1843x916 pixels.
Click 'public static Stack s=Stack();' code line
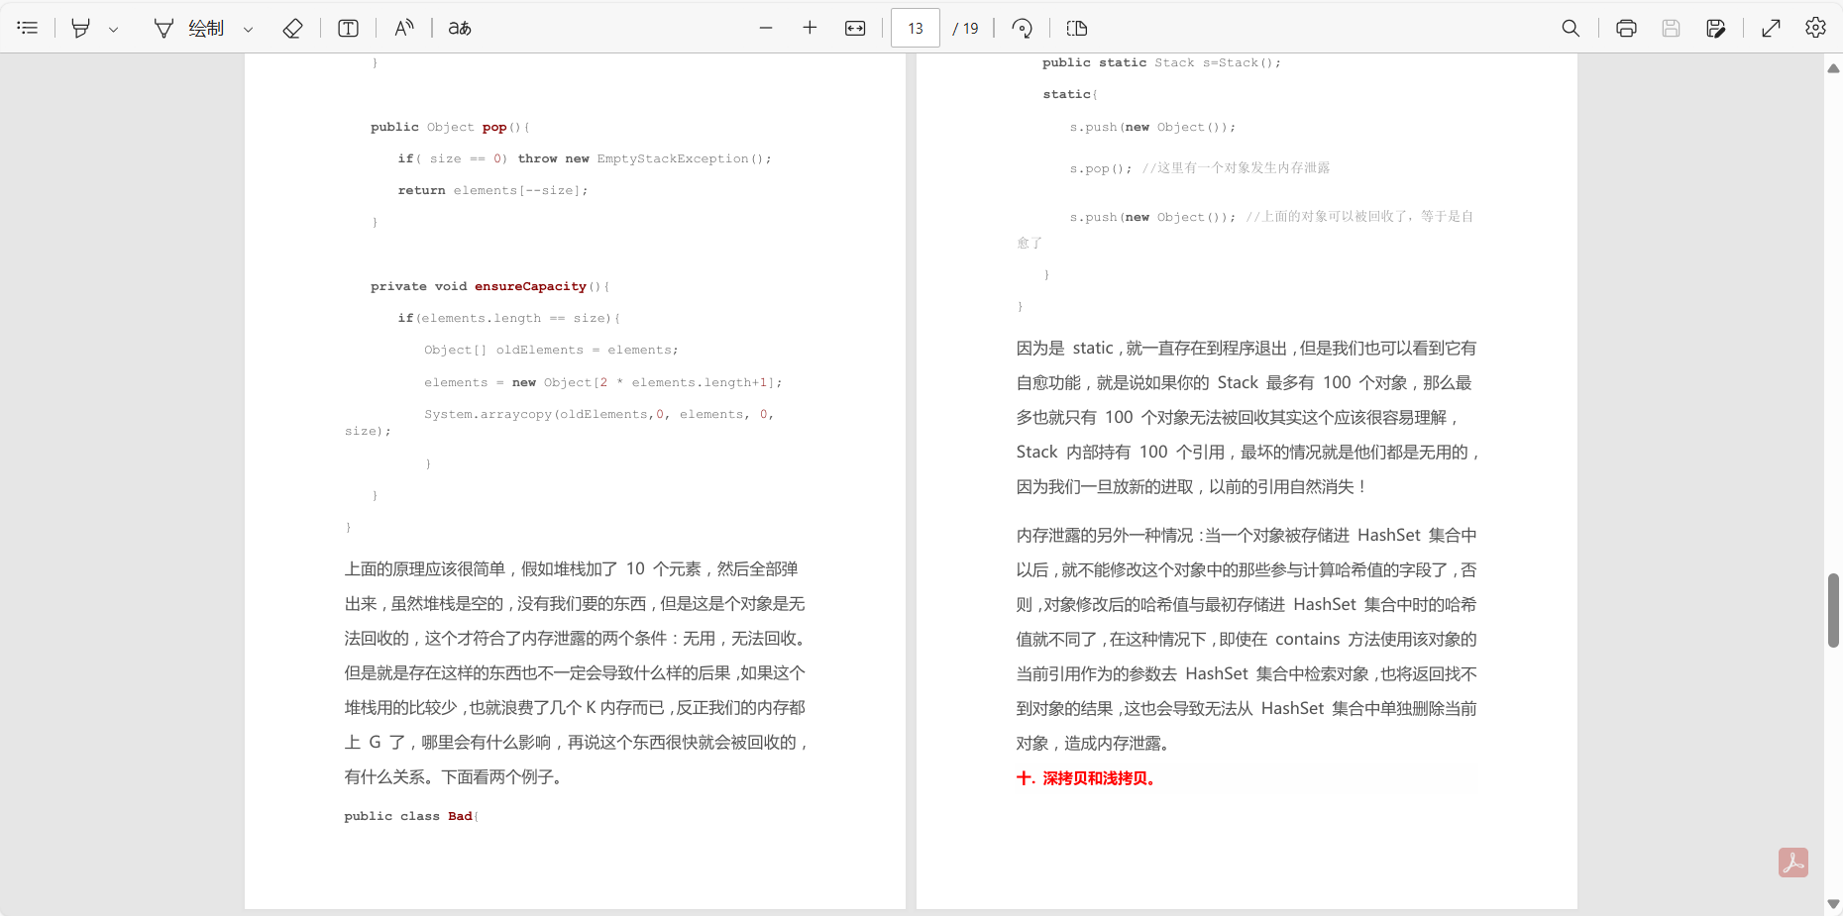(x=1161, y=62)
